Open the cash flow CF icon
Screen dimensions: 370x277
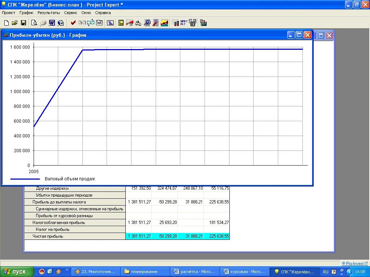coord(130,23)
